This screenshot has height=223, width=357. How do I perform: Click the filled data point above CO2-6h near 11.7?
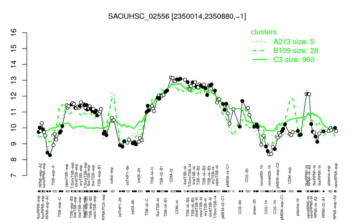242,101
